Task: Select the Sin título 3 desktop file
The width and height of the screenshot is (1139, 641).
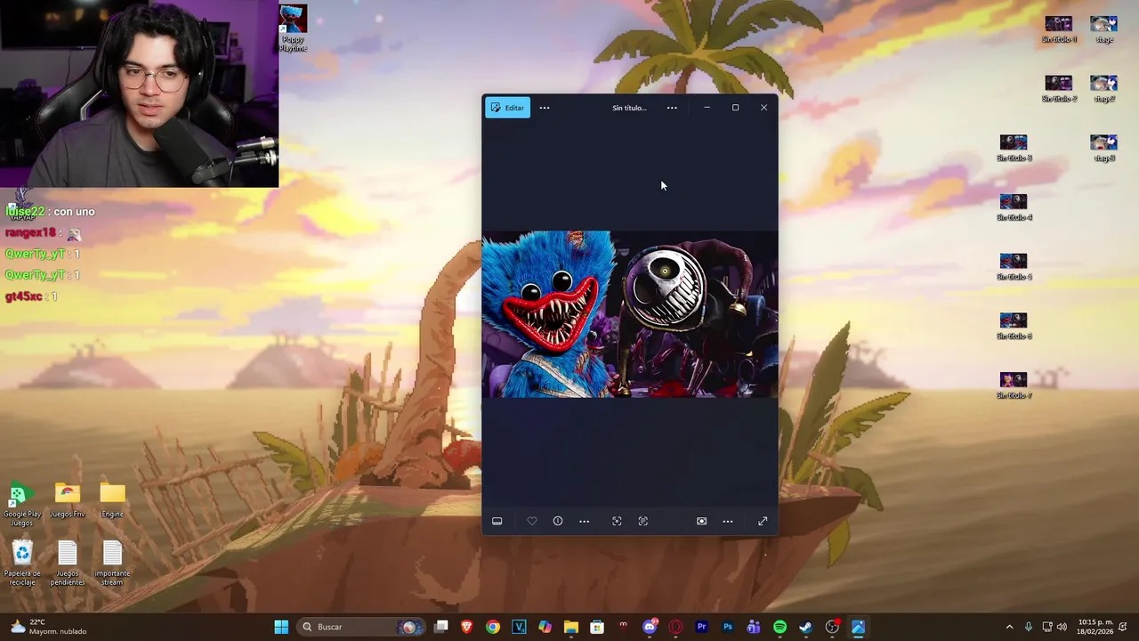Action: [1014, 148]
